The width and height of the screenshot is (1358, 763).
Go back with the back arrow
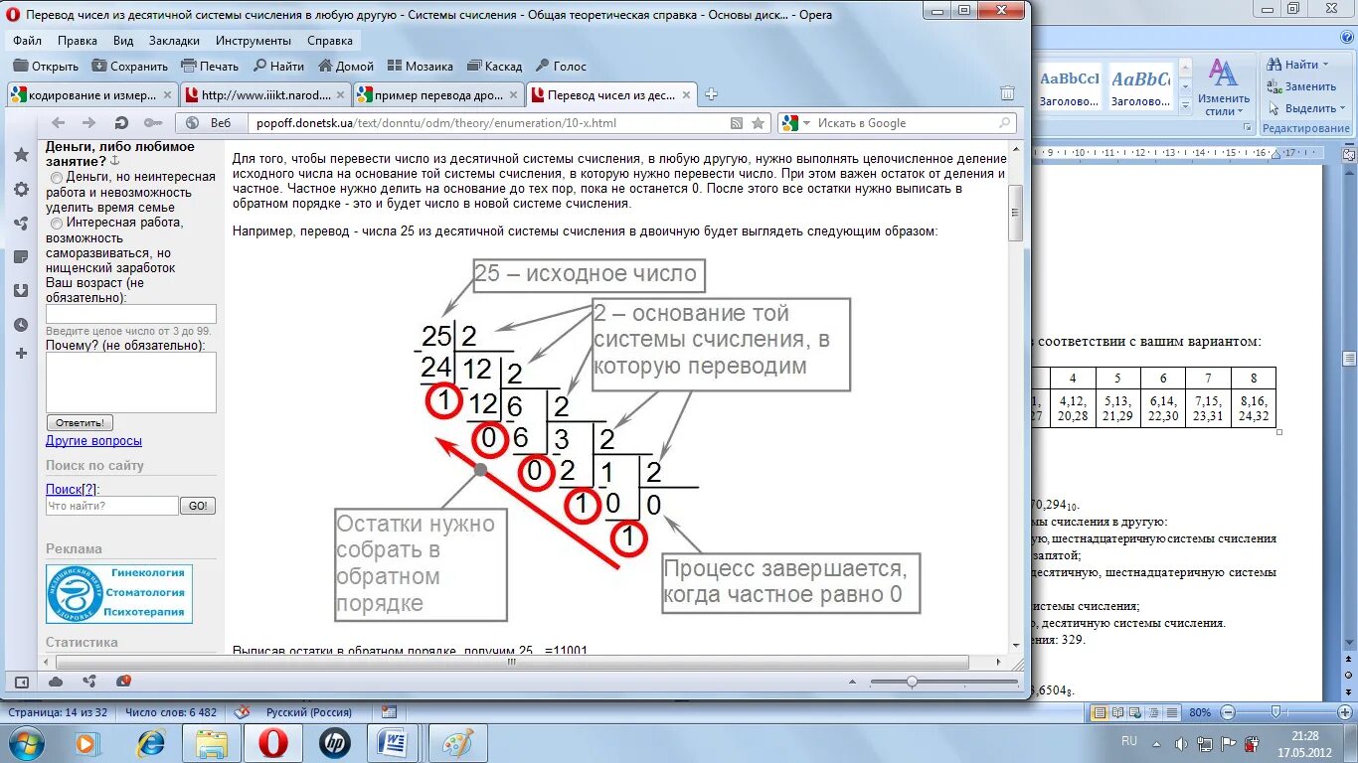pyautogui.click(x=58, y=123)
